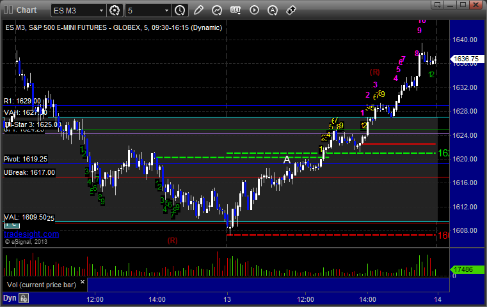This screenshot has width=487, height=307.
Task: Close the Chart window
Action: click(x=476, y=4)
